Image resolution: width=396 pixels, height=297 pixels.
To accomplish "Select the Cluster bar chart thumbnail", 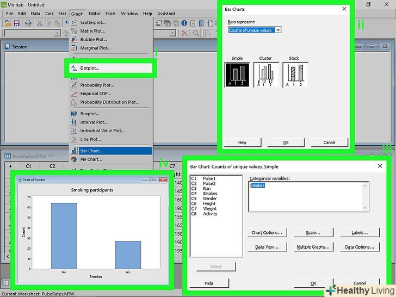I will point(266,75).
